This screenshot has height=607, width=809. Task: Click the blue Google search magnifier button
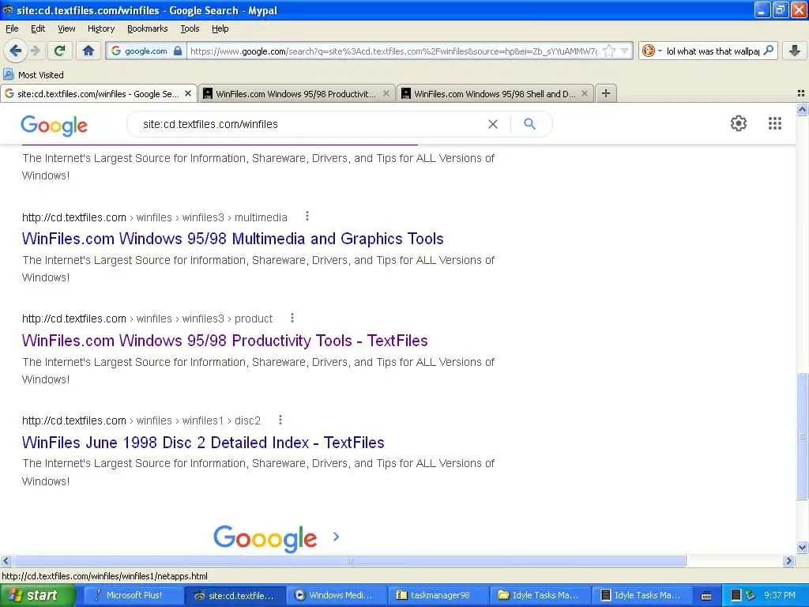point(529,124)
